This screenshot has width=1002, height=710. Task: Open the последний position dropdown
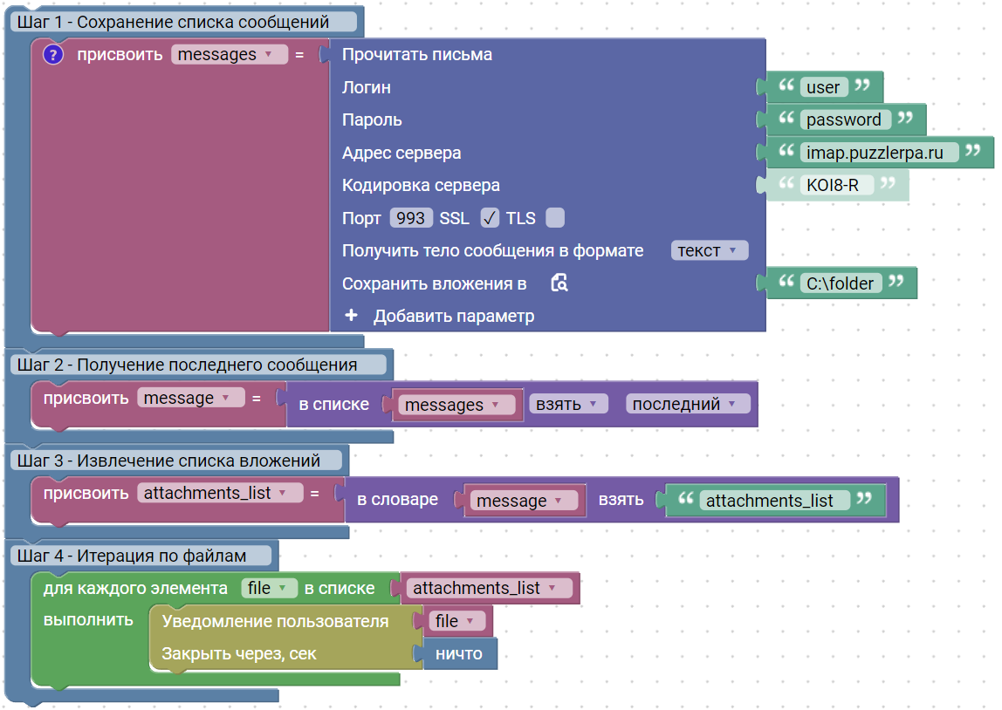[688, 404]
